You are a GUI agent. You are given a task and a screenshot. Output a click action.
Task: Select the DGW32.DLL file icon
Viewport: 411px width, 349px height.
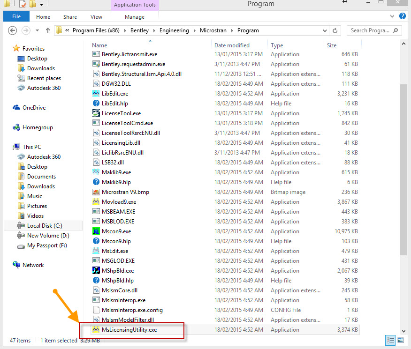tap(96, 83)
